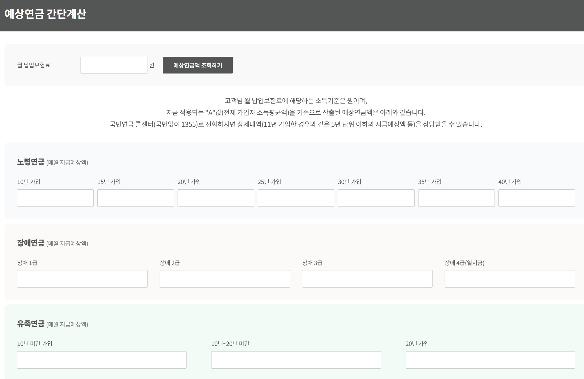584x379 pixels.
Task: Focus the 장애 2급 pension field
Action: pos(225,279)
